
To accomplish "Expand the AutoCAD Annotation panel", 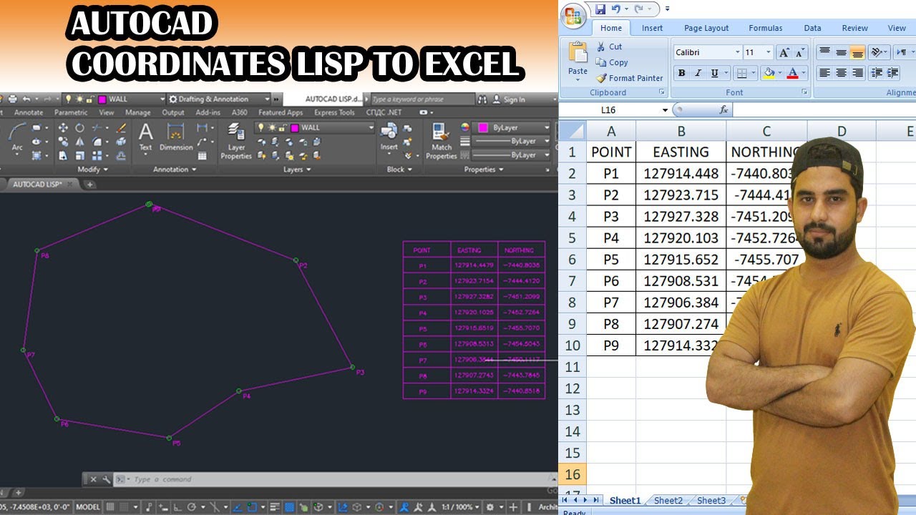I will [x=174, y=170].
